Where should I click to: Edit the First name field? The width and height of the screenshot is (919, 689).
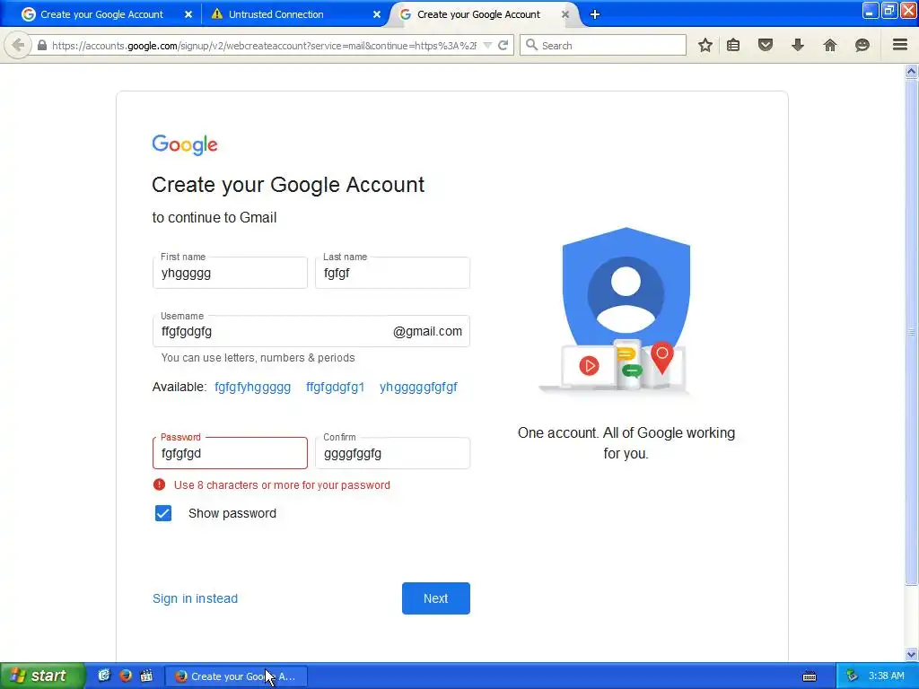(x=230, y=273)
